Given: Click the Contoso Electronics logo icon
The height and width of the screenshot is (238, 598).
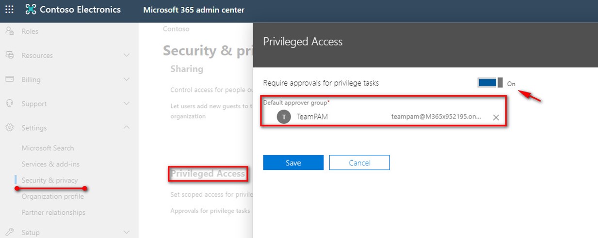Looking at the screenshot, I should coord(31,9).
